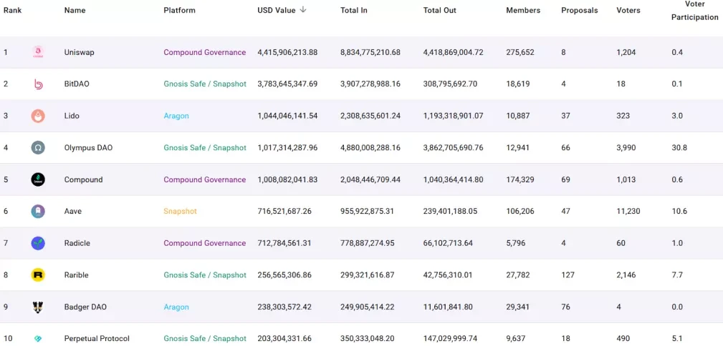Sort by Total Out column header
Image resolution: width=723 pixels, height=346 pixels.
point(439,10)
